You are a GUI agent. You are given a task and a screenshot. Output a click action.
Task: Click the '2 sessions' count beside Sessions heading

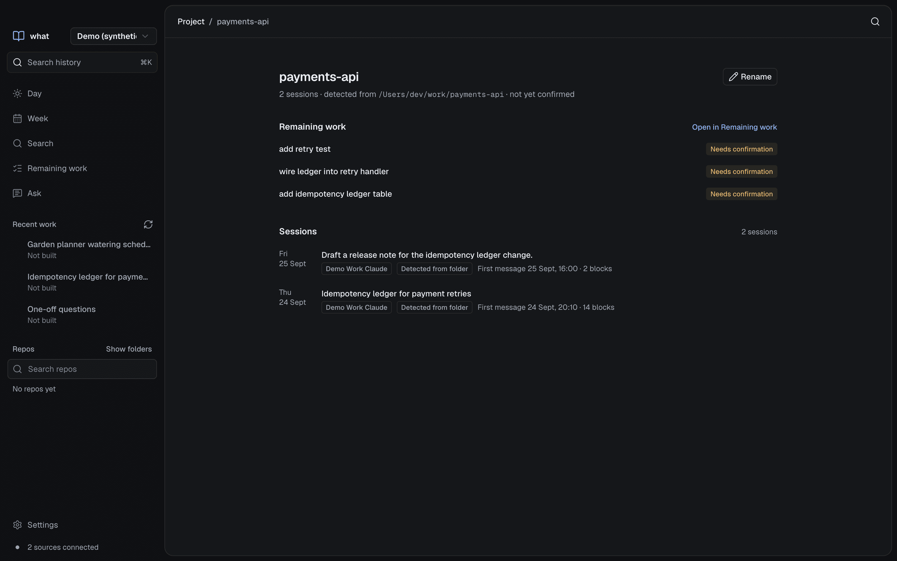point(759,232)
